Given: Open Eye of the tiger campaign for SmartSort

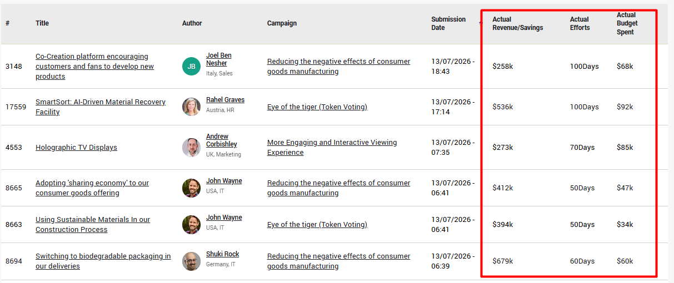Looking at the screenshot, I should pyautogui.click(x=317, y=107).
